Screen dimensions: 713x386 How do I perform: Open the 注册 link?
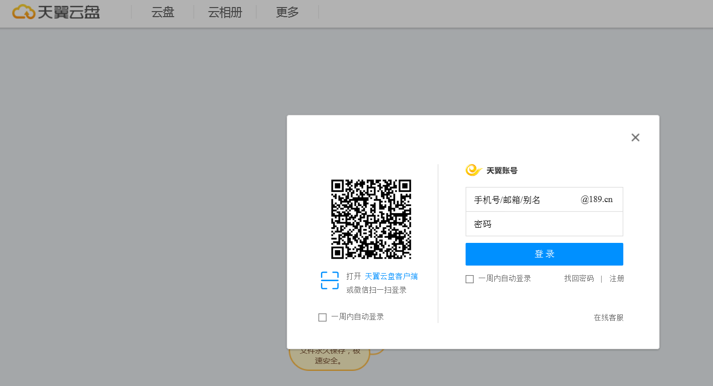click(617, 279)
